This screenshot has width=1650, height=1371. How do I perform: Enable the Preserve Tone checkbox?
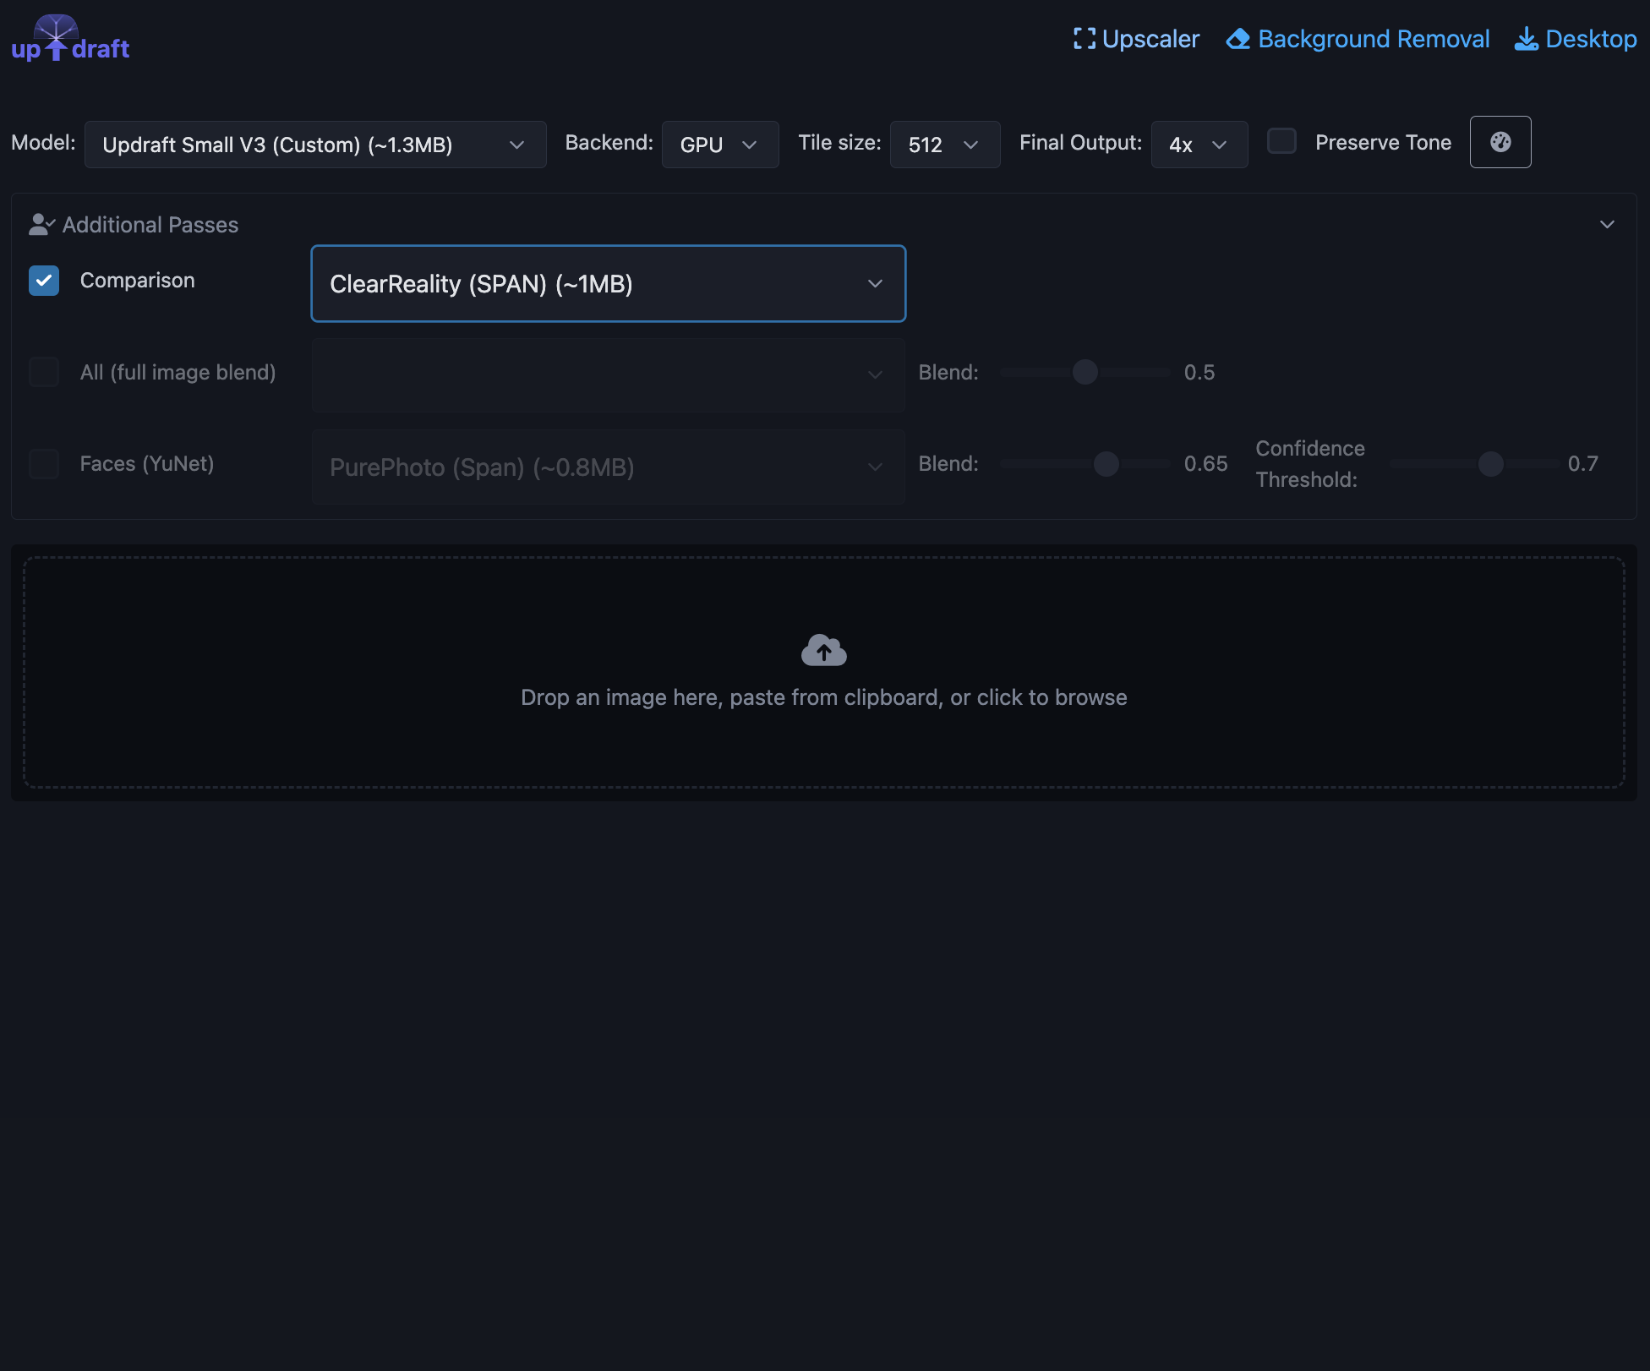[x=1281, y=141]
